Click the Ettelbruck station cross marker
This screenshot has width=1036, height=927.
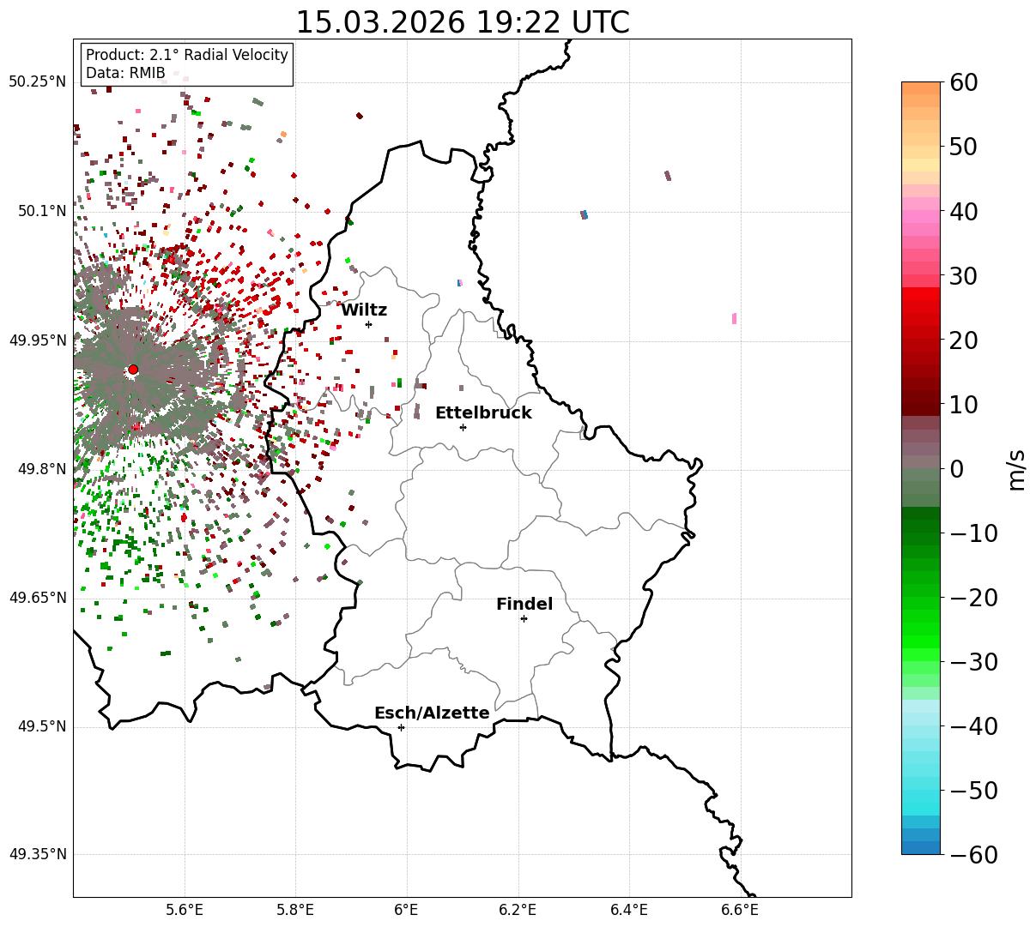click(x=463, y=427)
